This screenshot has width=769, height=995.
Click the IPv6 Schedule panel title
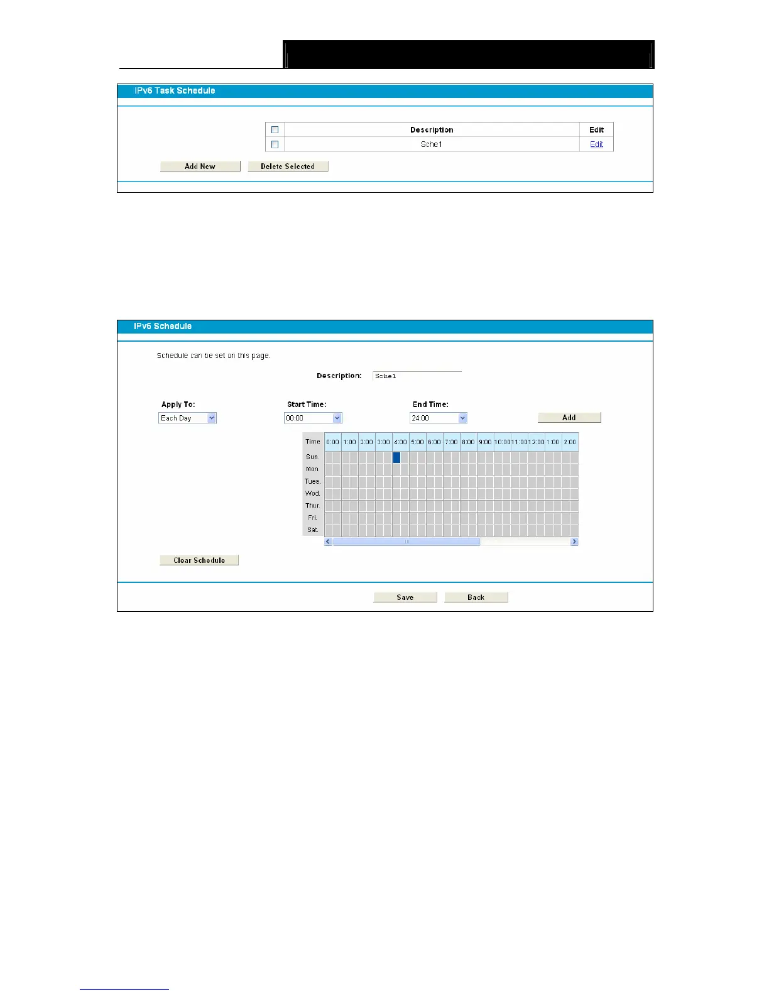click(163, 326)
